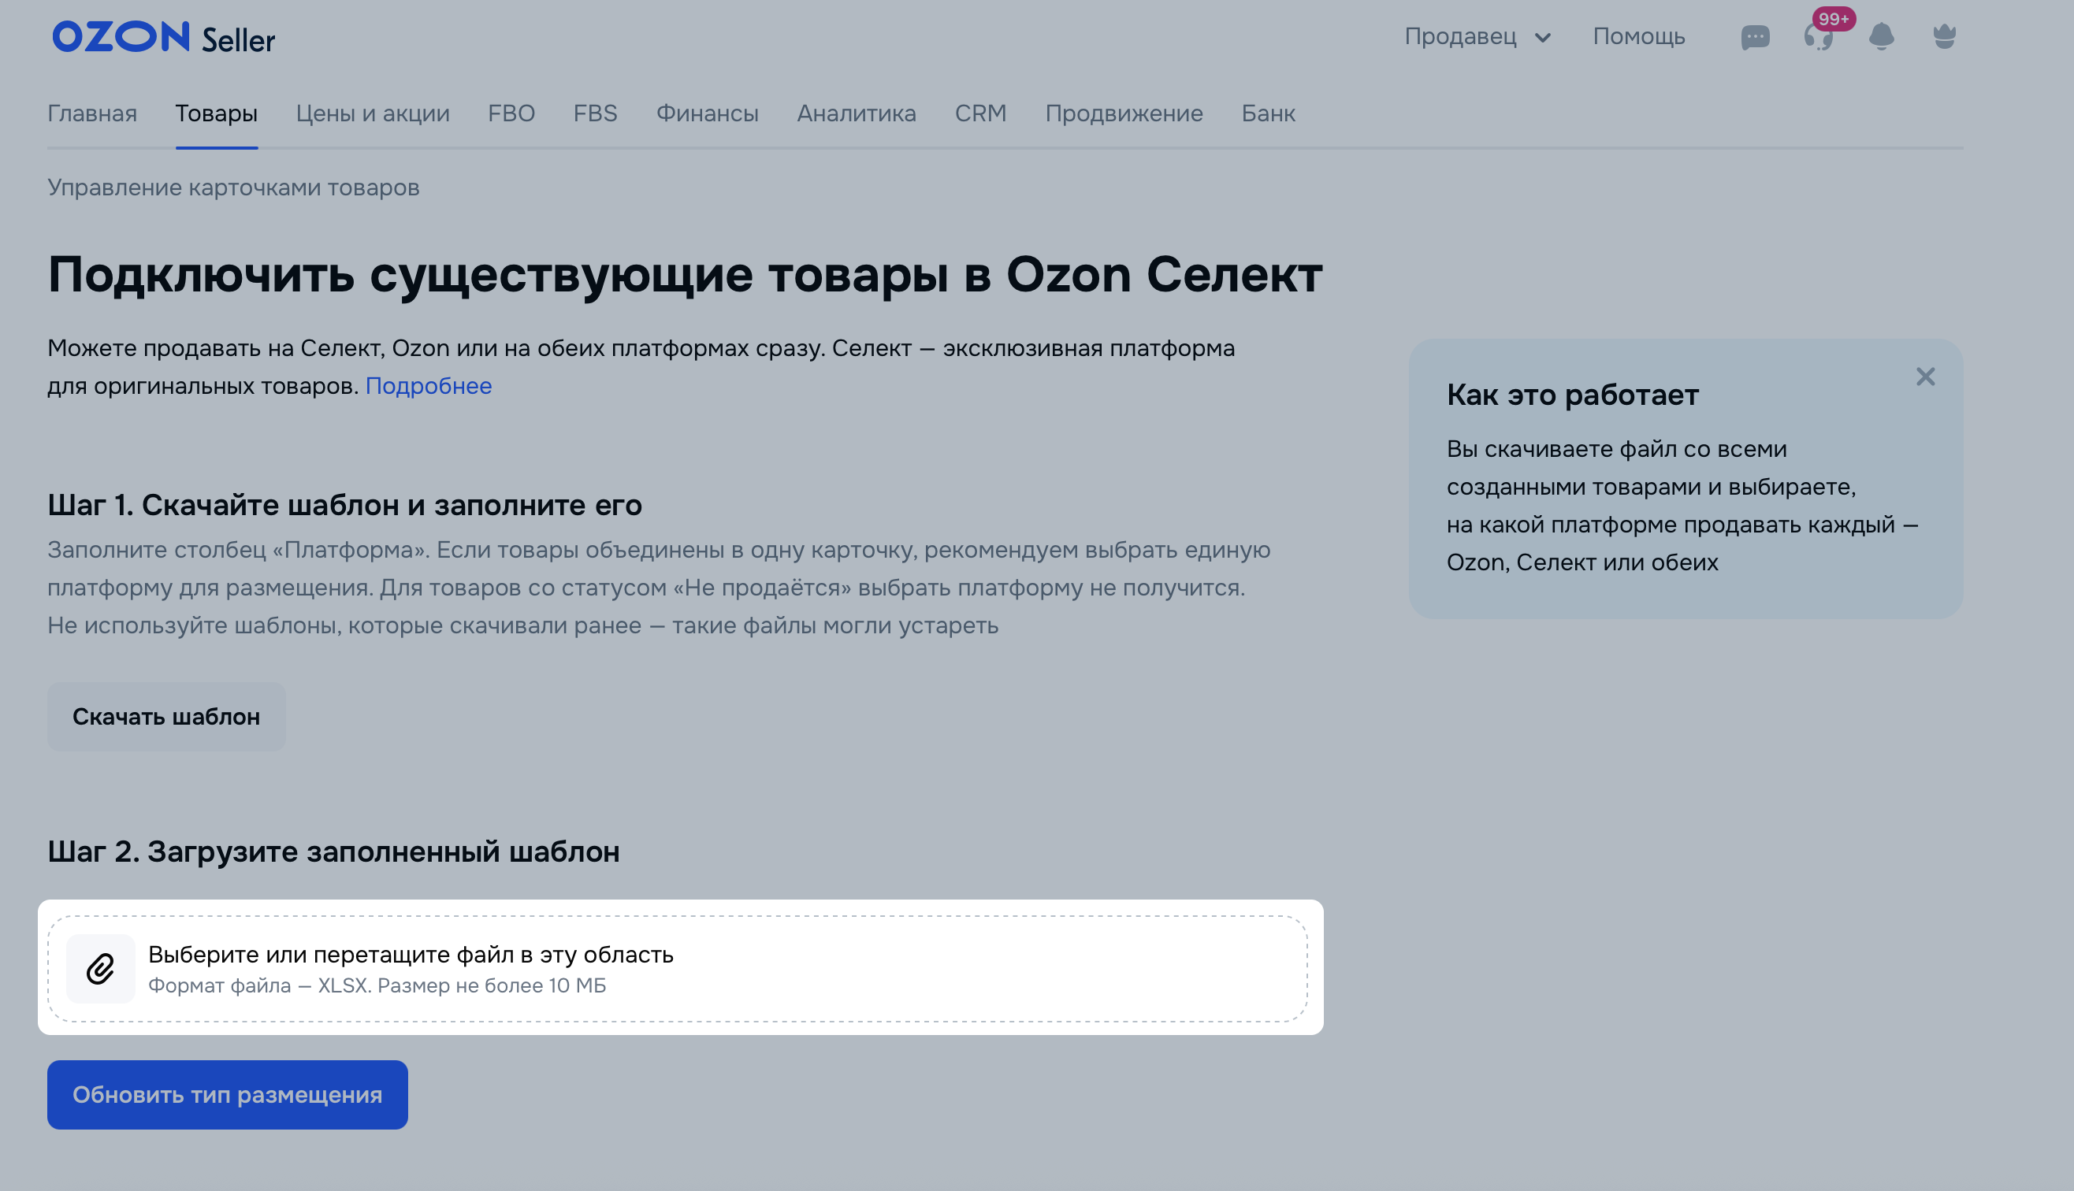Open the FBS tab
The image size is (2074, 1191).
(x=595, y=113)
